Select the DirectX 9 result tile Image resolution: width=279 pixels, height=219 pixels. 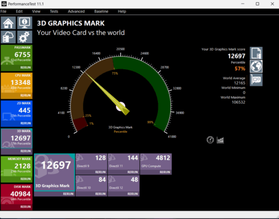[x=91, y=162]
